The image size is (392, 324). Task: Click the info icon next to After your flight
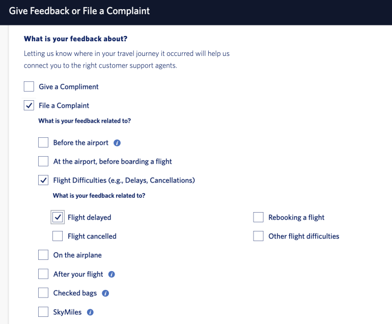click(x=111, y=274)
